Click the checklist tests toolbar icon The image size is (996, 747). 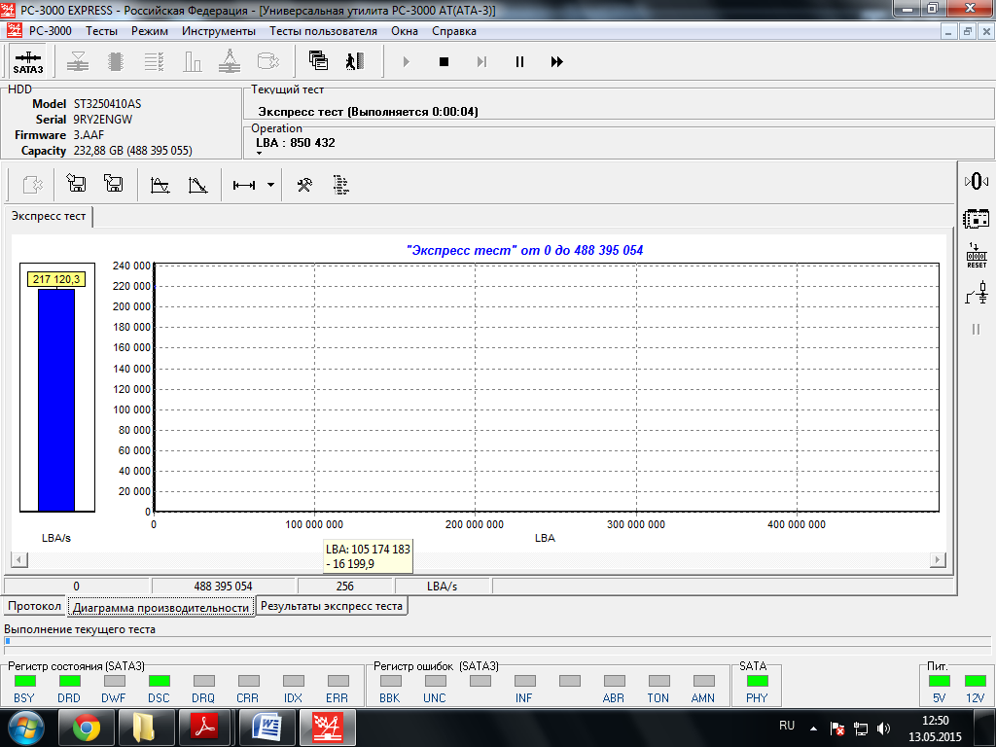coord(154,61)
